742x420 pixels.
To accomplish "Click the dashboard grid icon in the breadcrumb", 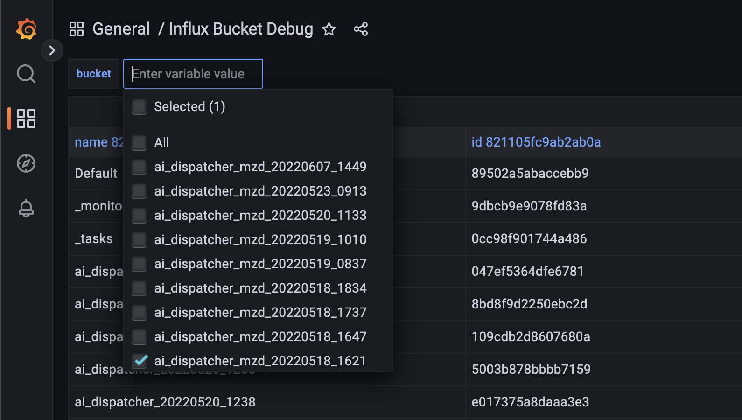I will click(77, 29).
